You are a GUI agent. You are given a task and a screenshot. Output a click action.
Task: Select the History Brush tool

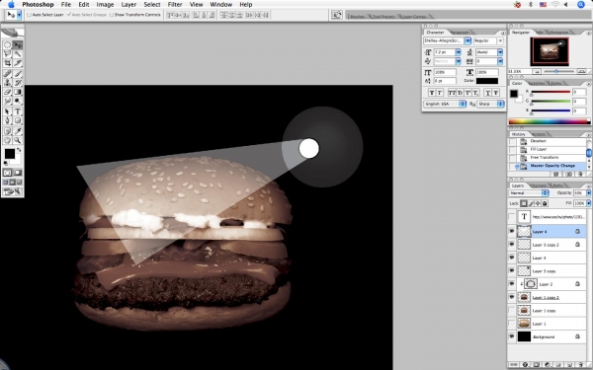click(18, 83)
